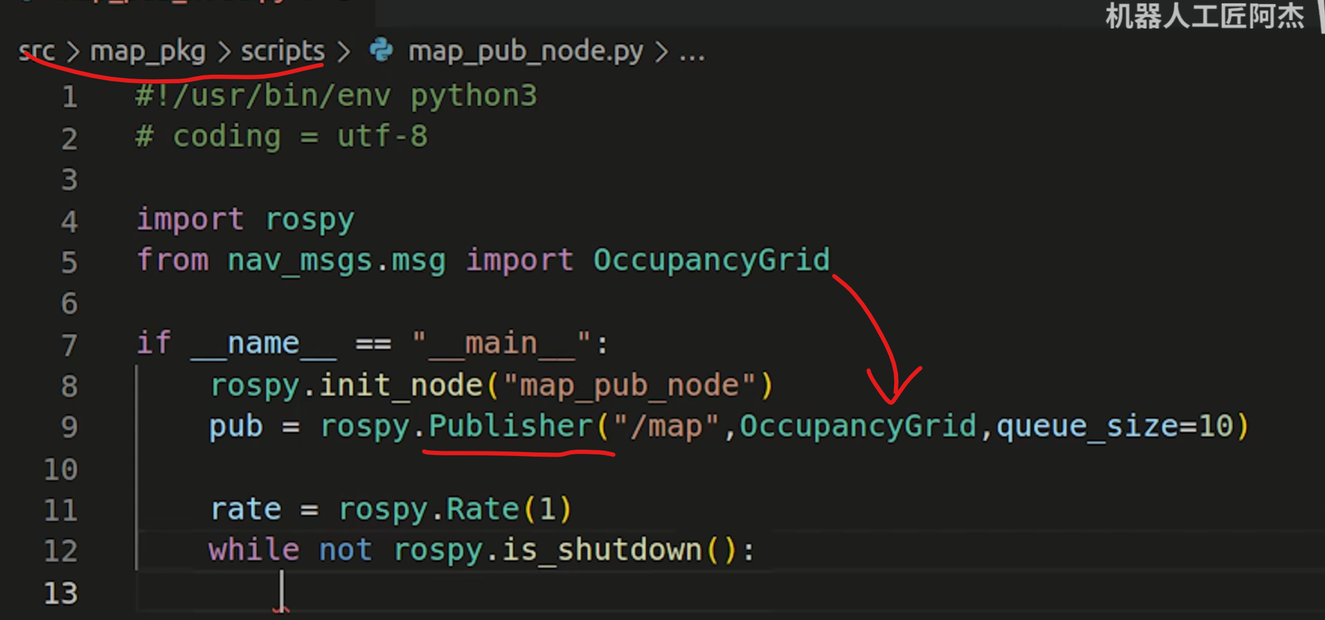1325x620 pixels.
Task: Click the init_node call on line 8
Action: (401, 385)
